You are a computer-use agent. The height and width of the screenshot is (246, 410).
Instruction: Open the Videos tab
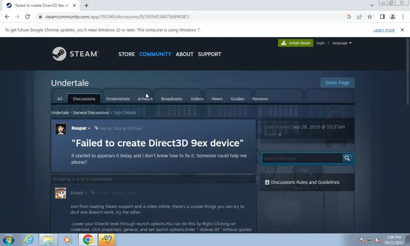coord(197,99)
